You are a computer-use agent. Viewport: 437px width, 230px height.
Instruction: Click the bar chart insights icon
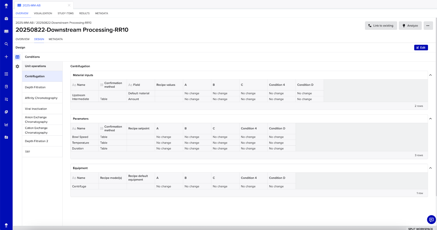(x=6, y=125)
